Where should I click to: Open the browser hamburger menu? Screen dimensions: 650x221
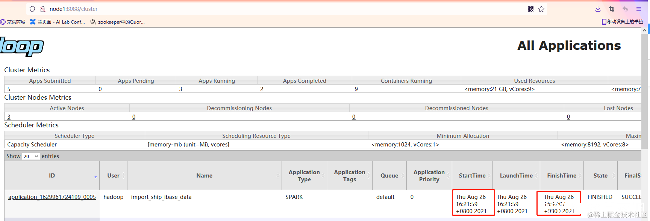pos(639,9)
